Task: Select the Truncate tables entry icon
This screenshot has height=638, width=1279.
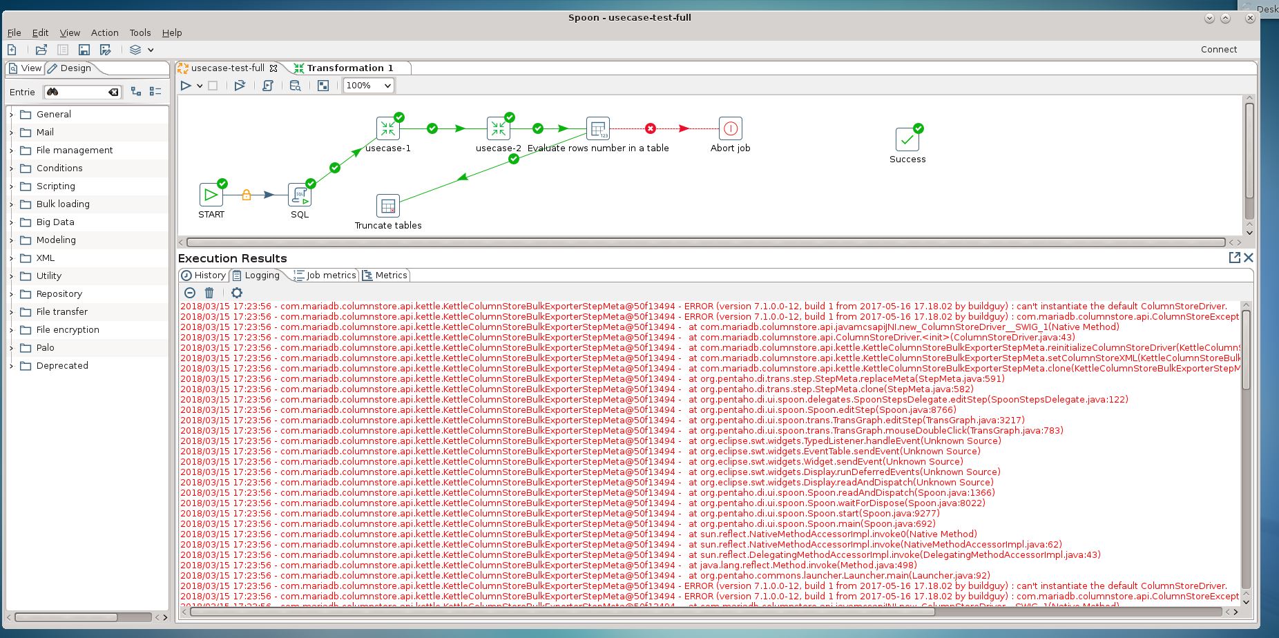Action: click(x=387, y=206)
